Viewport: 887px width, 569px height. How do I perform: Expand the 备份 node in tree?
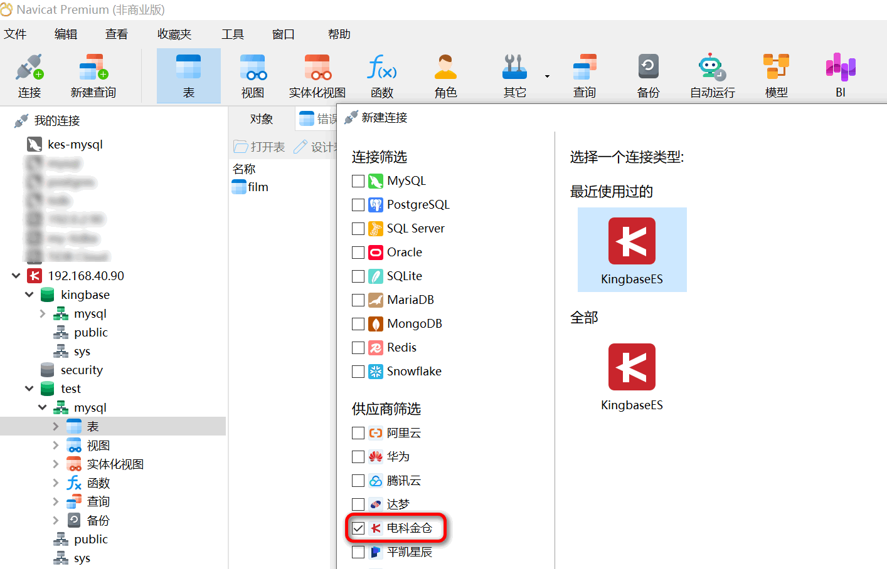tap(56, 521)
